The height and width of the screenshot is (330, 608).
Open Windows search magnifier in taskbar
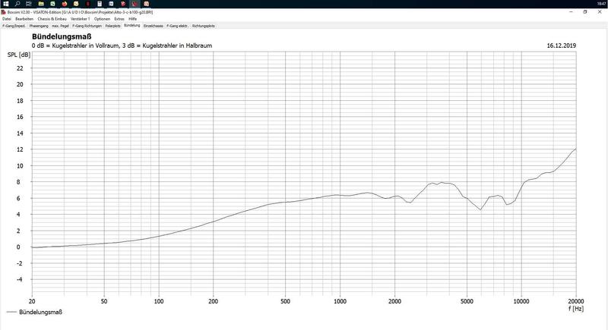click(17, 4)
